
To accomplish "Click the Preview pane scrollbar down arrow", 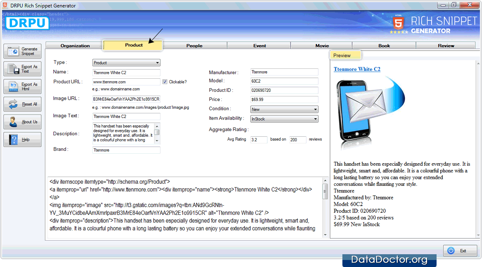I will pyautogui.click(x=478, y=235).
